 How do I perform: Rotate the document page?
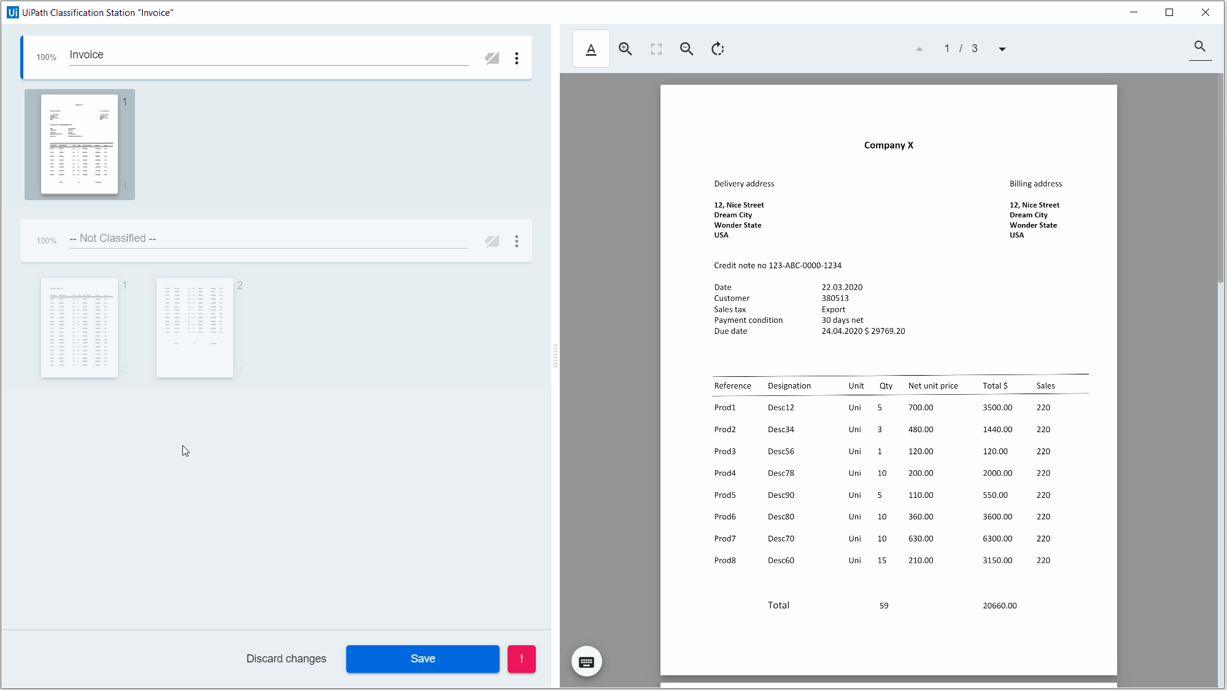coord(718,49)
